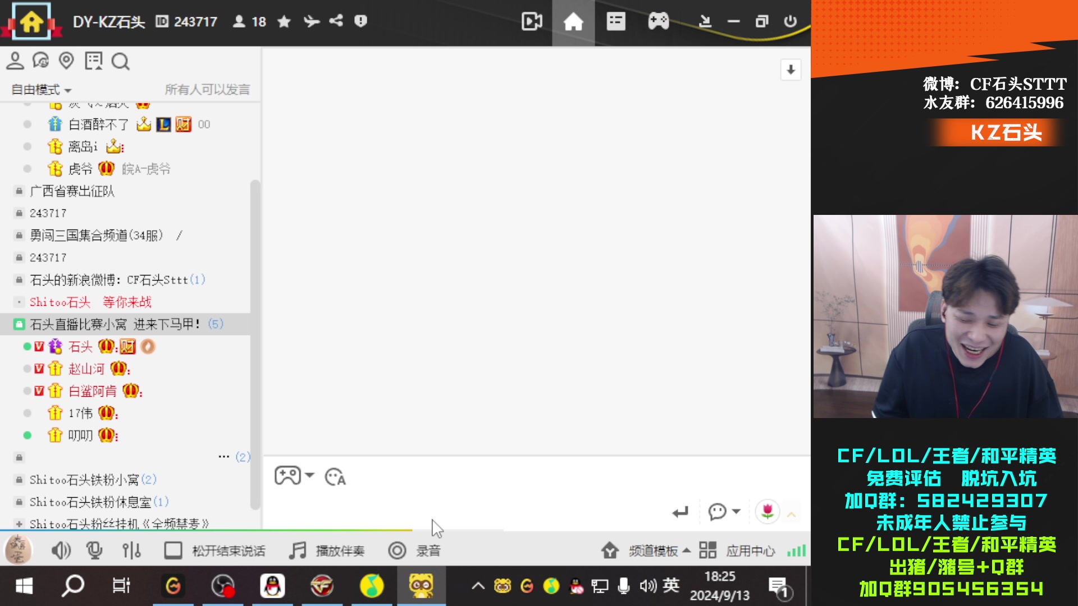Open sub-channel Shitoo石头铁粉小窝
The width and height of the screenshot is (1078, 606).
[x=93, y=480]
